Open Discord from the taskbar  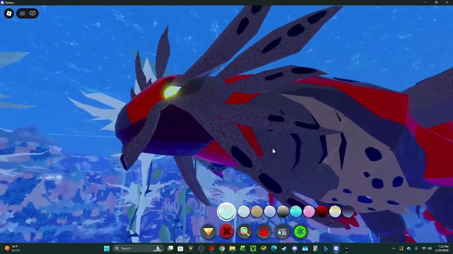point(294,248)
